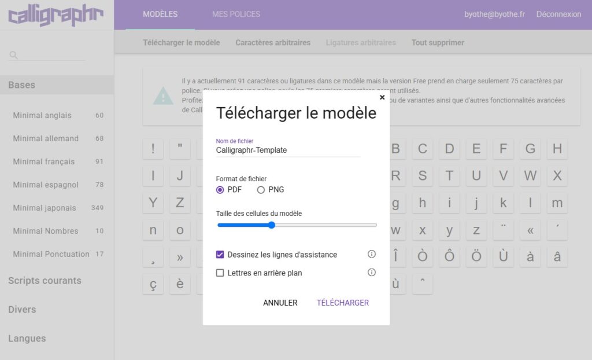Click the Nom de fichier input field
Screen dimensions: 592x360
(x=288, y=150)
